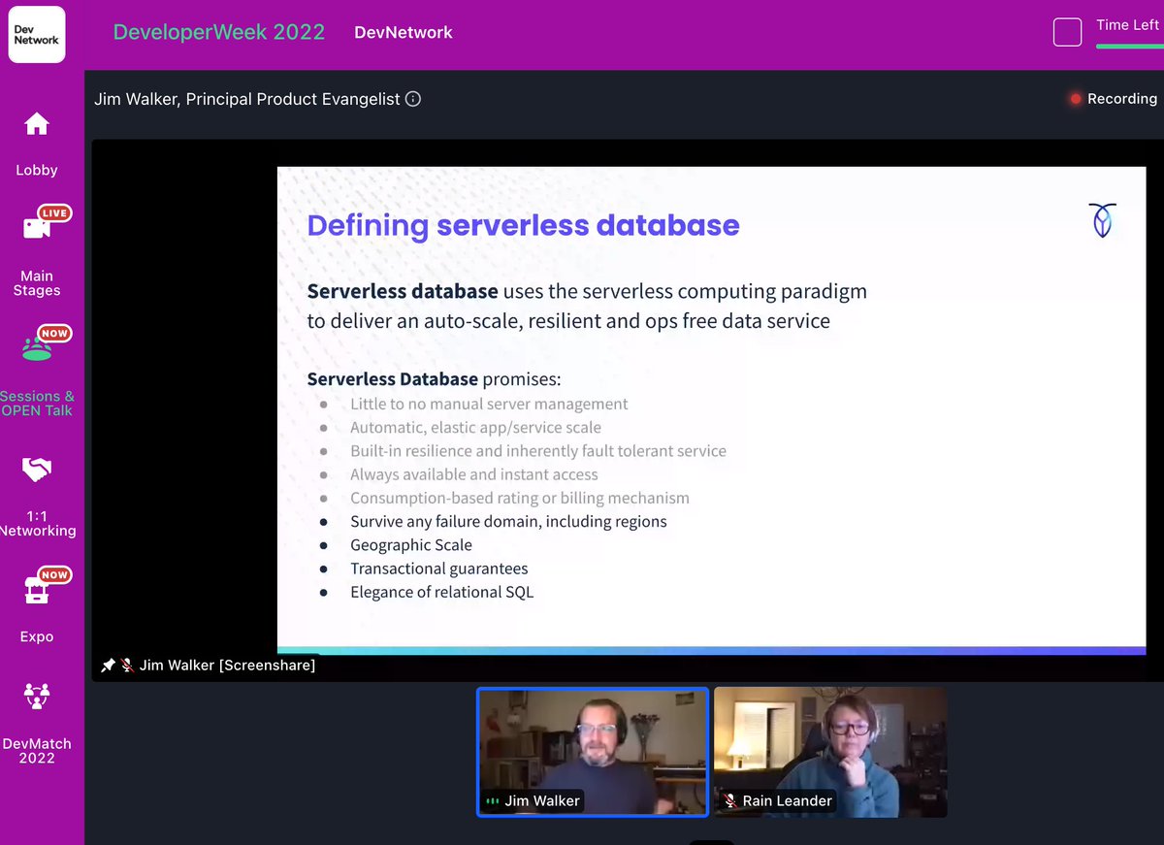Select the Expo menu label

coord(37,636)
